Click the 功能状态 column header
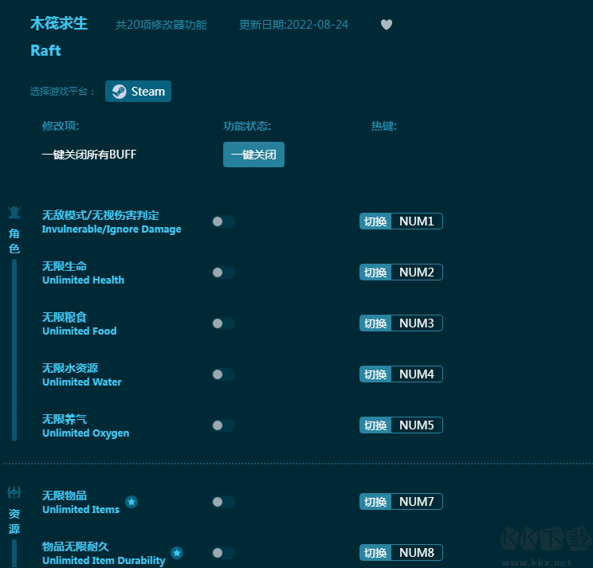This screenshot has width=593, height=568. (247, 126)
